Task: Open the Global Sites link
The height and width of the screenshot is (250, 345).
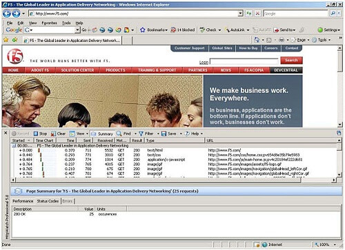Action: tap(222, 48)
